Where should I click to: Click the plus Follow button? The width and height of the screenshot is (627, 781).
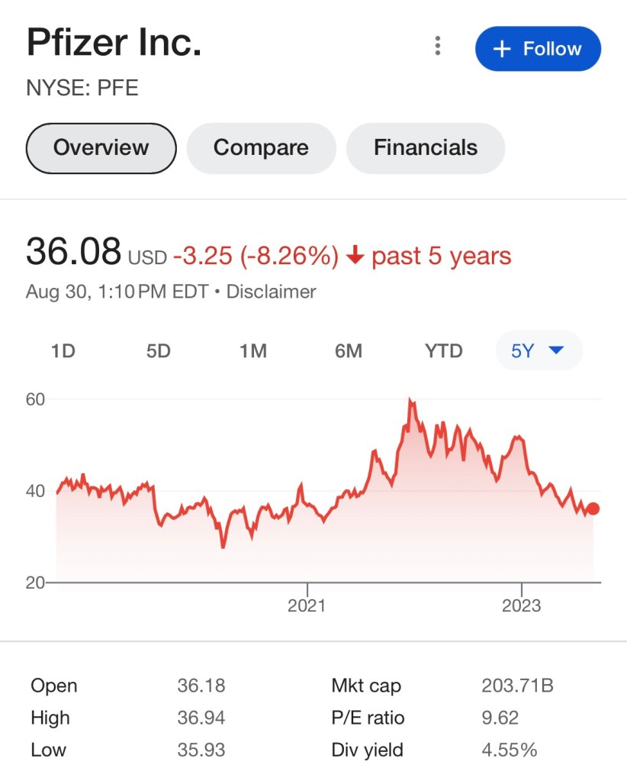[x=538, y=49]
